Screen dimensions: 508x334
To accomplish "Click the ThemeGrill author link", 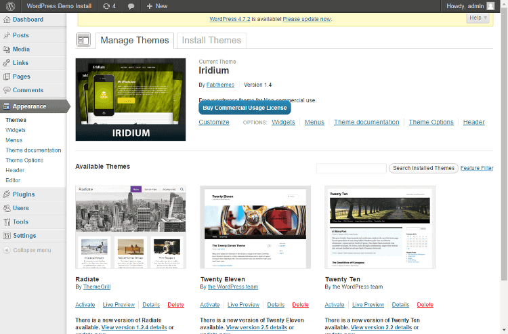I will [x=97, y=287].
